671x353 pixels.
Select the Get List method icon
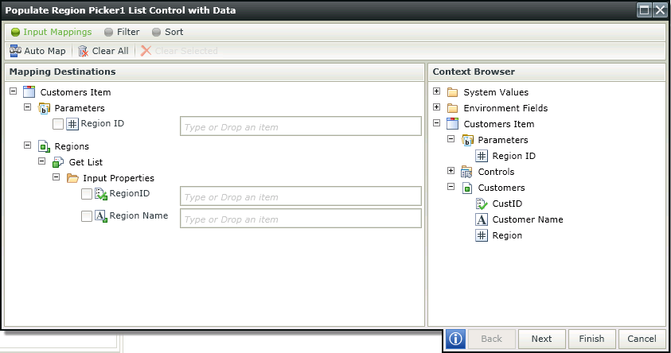pyautogui.click(x=58, y=162)
